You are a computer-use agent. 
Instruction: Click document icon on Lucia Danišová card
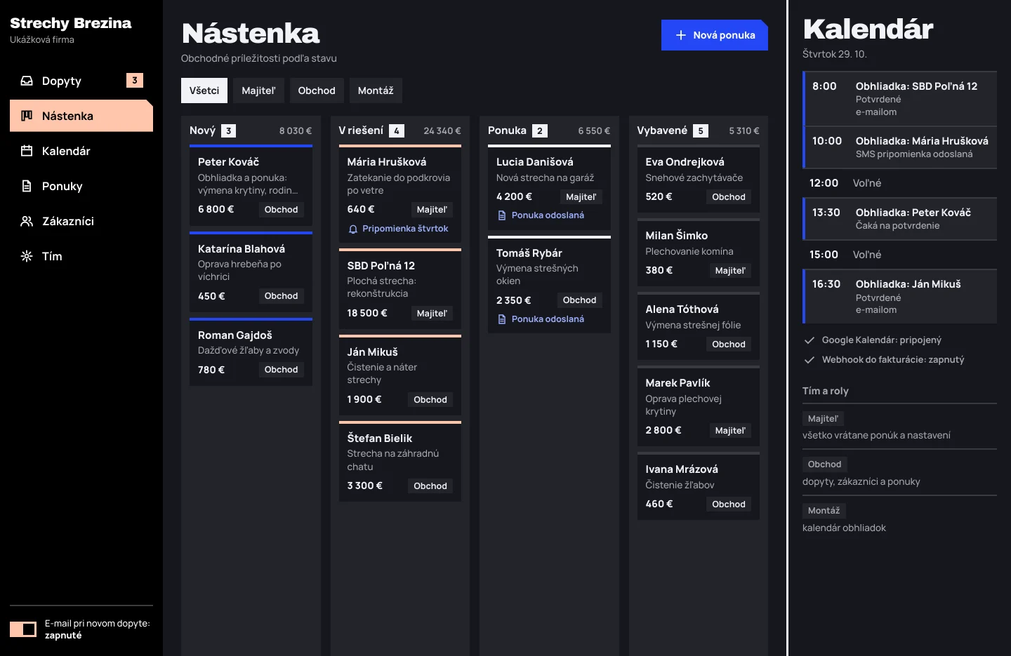click(x=502, y=215)
